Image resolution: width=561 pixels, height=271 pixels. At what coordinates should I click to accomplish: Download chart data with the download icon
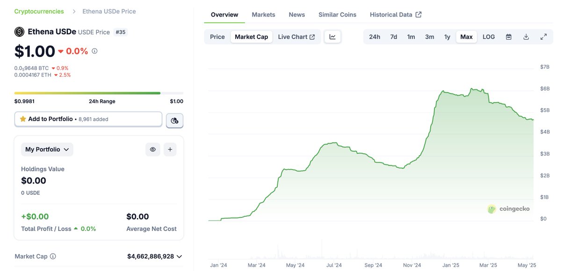pyautogui.click(x=526, y=37)
